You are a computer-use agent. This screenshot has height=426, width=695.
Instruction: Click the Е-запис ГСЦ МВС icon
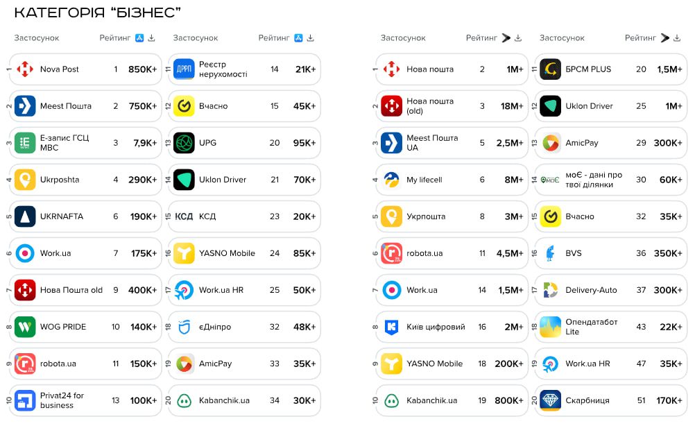pyautogui.click(x=25, y=143)
